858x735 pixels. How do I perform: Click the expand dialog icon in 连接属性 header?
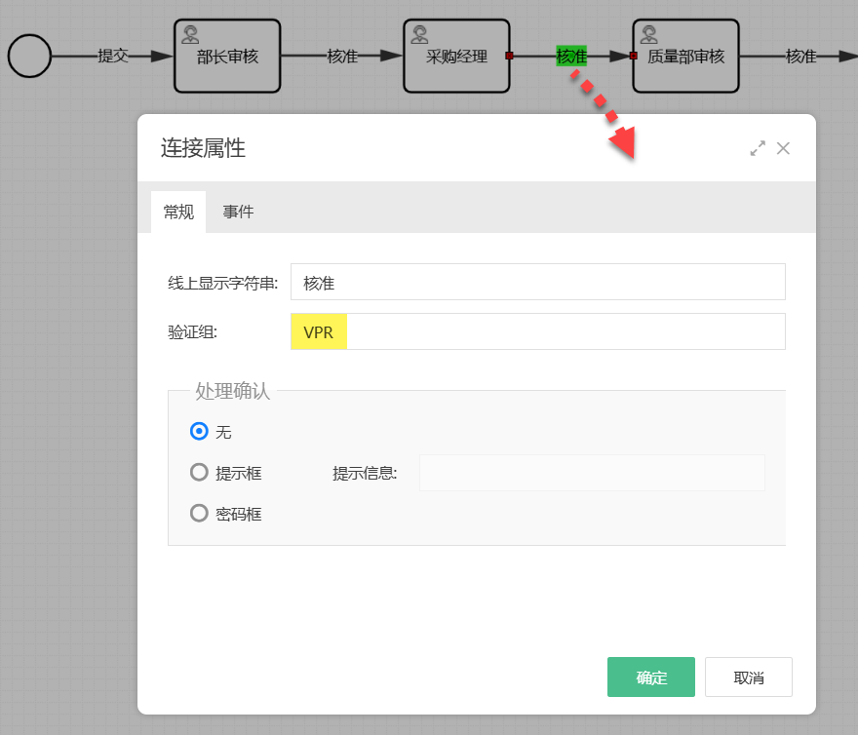758,148
